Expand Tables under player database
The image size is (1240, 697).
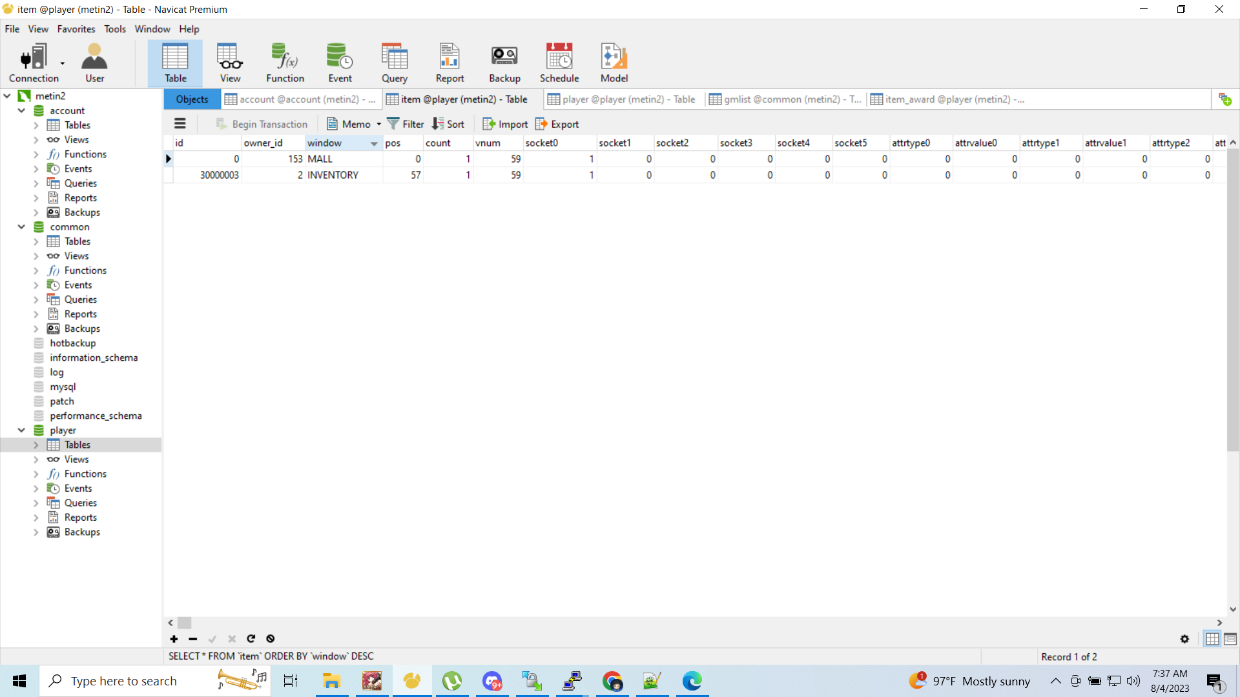[36, 445]
